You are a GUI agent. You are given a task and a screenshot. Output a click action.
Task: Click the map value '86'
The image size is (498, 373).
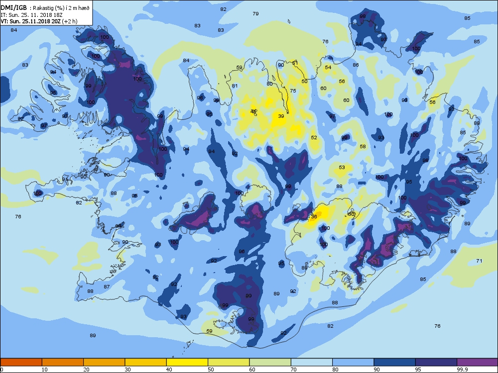356,65
